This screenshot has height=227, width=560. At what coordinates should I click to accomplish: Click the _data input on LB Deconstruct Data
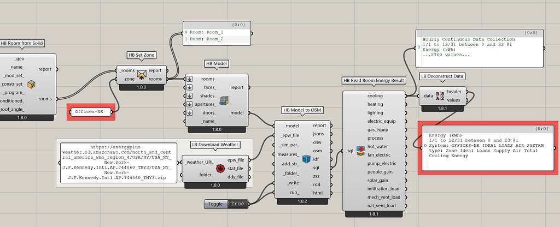click(x=428, y=96)
